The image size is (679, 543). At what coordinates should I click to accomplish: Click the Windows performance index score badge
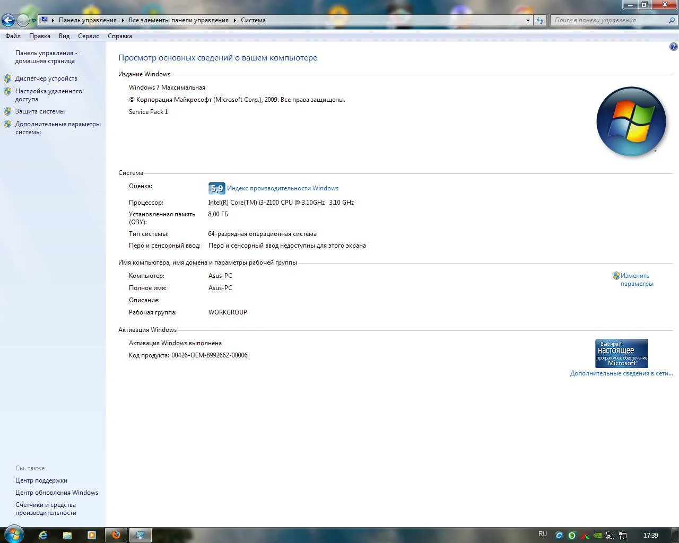[216, 188]
